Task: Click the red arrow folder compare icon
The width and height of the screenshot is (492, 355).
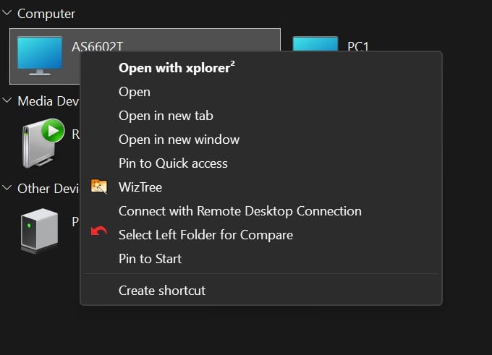Action: [x=99, y=235]
